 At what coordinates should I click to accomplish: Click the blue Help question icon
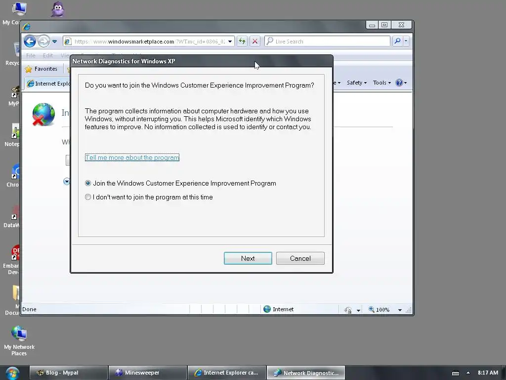pos(399,83)
